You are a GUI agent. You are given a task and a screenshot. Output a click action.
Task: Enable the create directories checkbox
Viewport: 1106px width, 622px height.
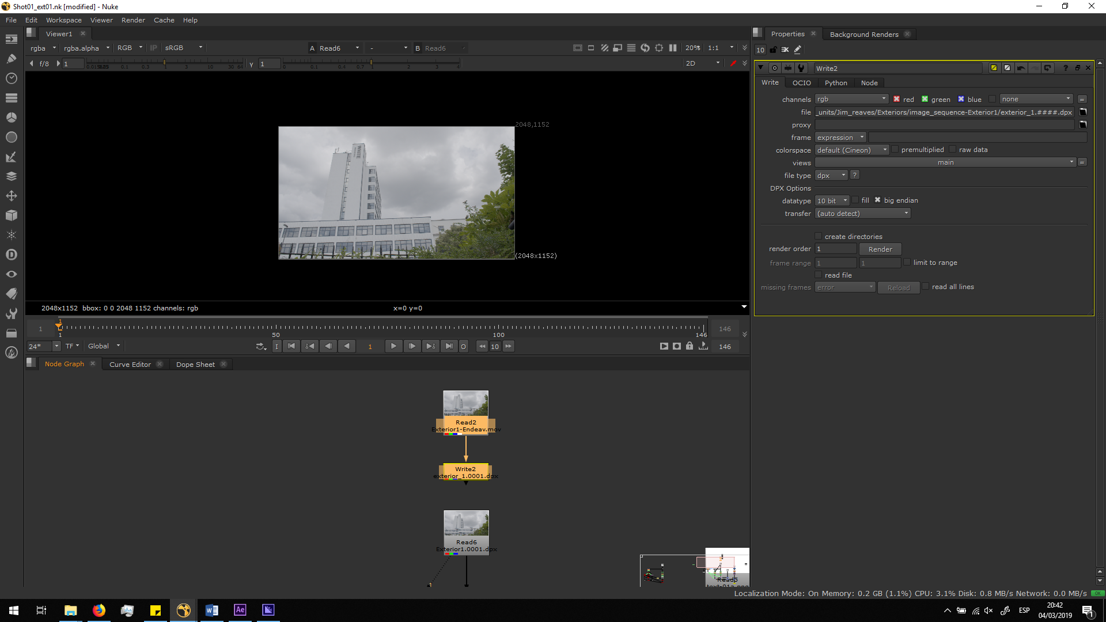coord(818,236)
